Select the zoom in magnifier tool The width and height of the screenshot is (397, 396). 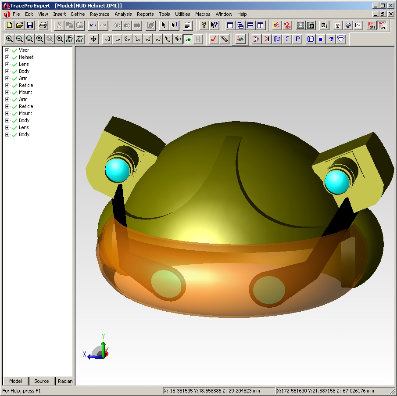pos(9,39)
